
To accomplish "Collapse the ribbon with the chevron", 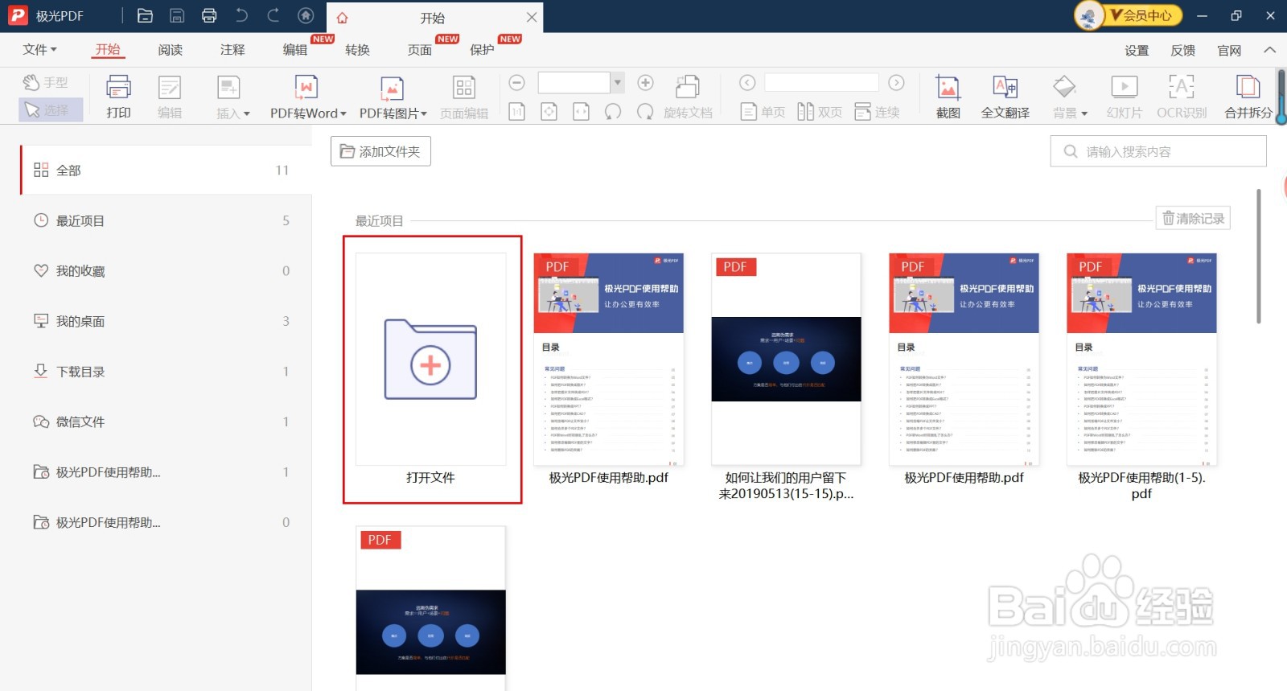I will 1269,50.
